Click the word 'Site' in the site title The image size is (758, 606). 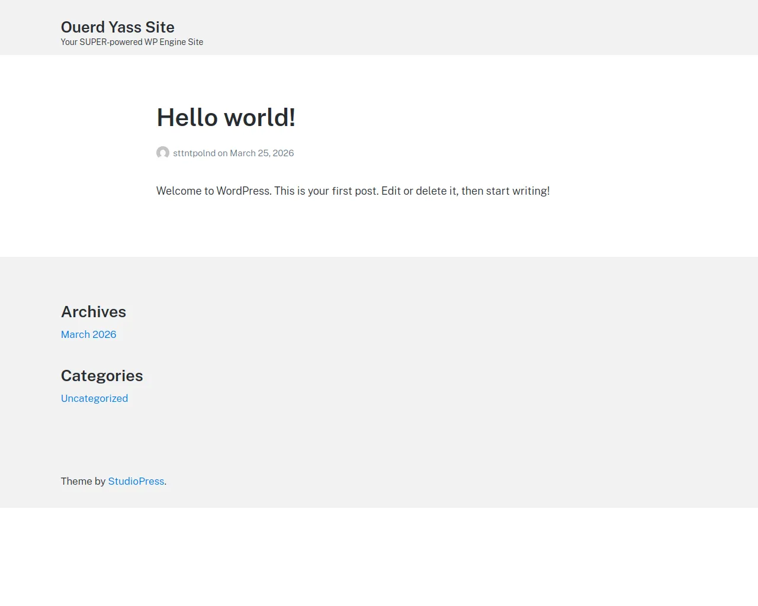(160, 27)
